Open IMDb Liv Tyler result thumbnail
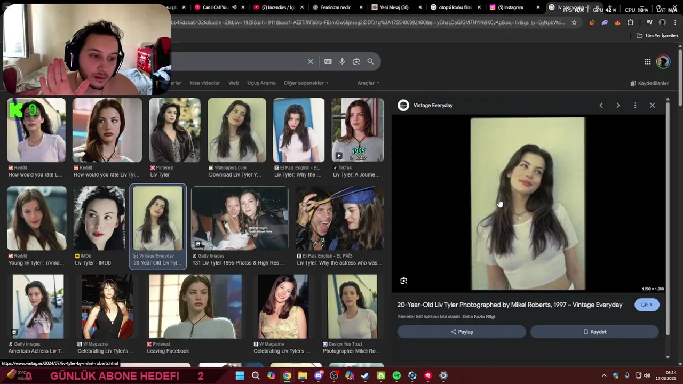 [99, 218]
